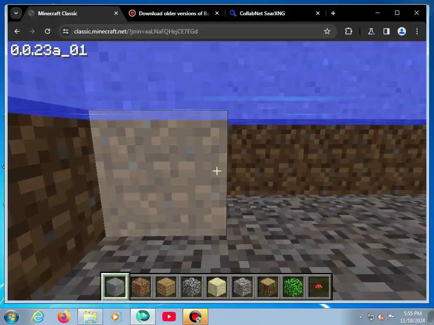The width and height of the screenshot is (434, 325).
Task: Open the red recorder app on taskbar
Action: coord(195,317)
